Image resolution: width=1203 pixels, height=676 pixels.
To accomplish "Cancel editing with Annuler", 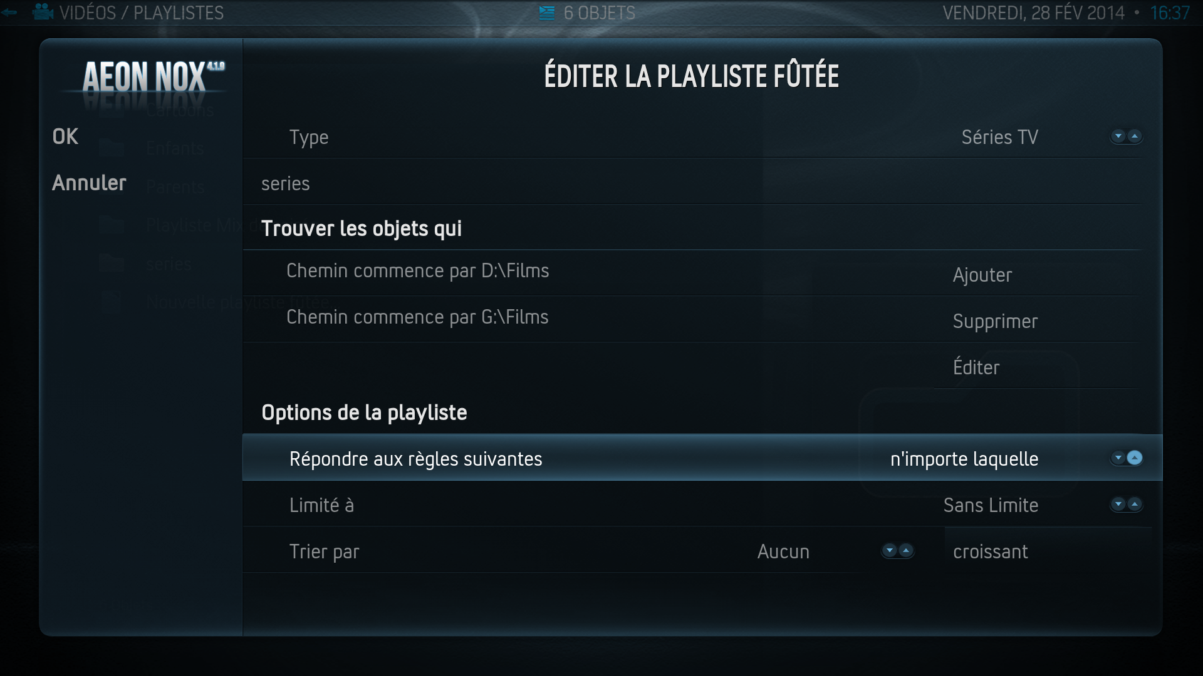I will pos(89,183).
